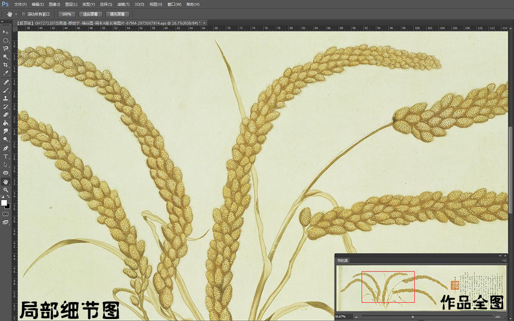Open the 类型(Y) menu
Image resolution: width=514 pixels, height=321 pixels.
pyautogui.click(x=88, y=4)
